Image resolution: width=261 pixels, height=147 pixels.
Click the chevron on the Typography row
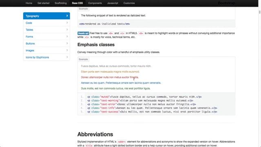pos(67,16)
